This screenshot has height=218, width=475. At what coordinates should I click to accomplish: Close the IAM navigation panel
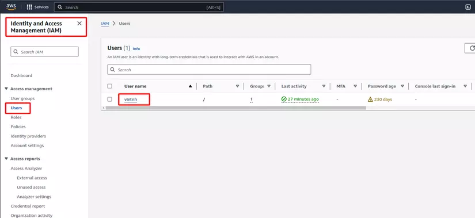[x=79, y=24]
